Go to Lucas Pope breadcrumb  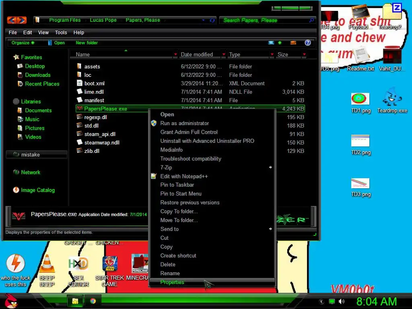[x=103, y=20]
